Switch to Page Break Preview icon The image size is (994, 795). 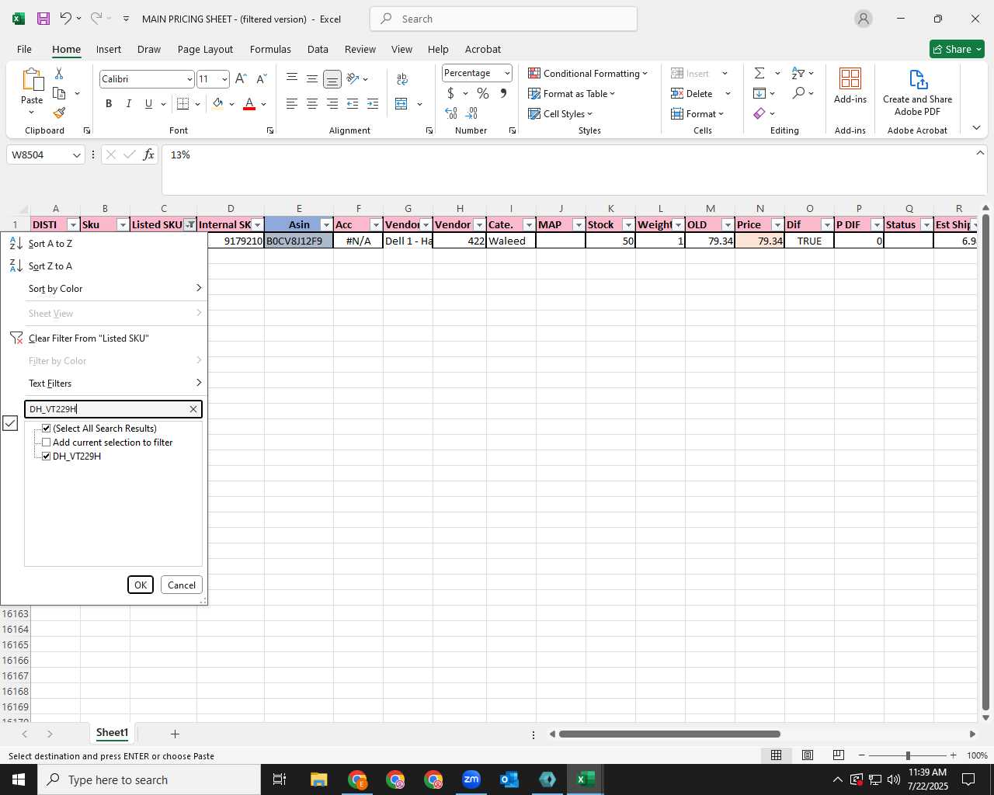(x=839, y=755)
